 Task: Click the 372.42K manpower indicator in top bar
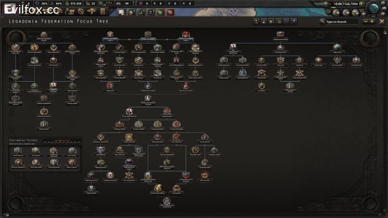pos(76,3)
